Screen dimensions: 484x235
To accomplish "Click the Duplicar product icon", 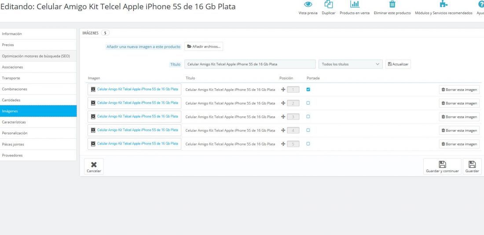I will point(328,4).
